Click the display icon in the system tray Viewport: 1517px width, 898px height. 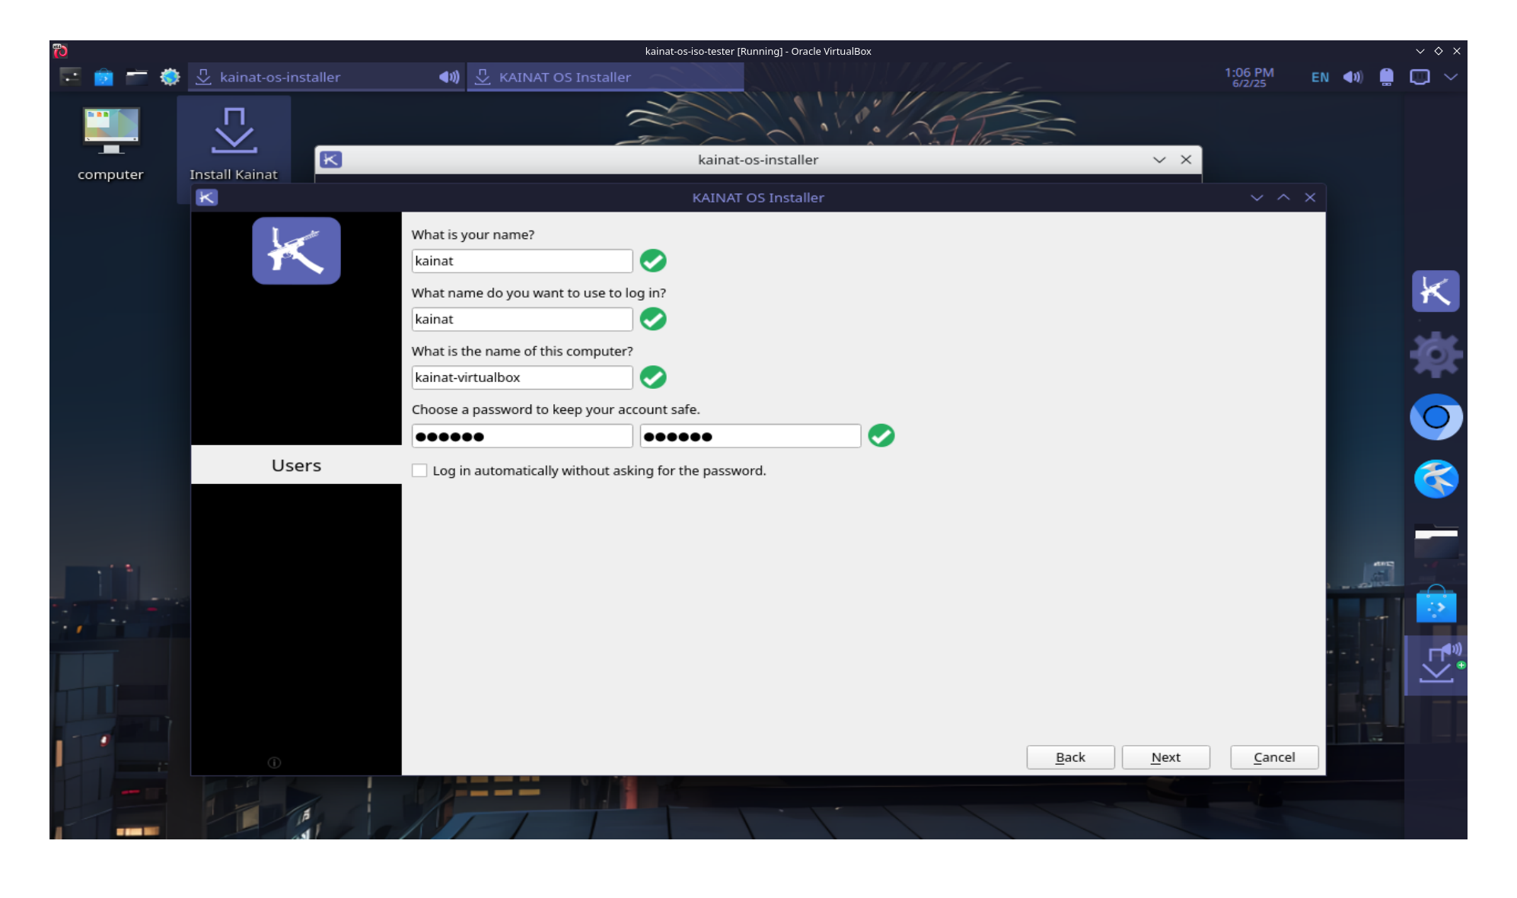[x=1420, y=77]
